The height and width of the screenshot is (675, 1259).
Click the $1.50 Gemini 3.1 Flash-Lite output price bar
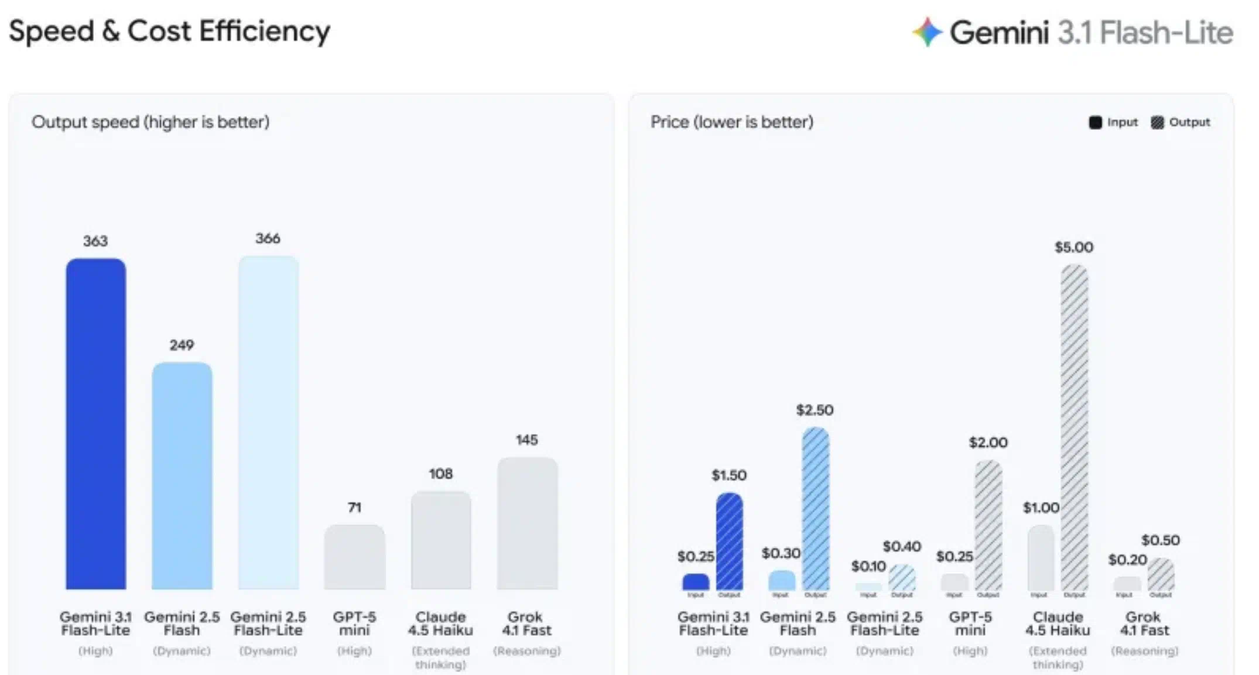coord(730,541)
